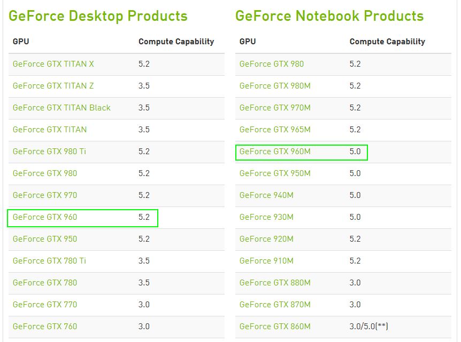Screen dimensions: 461x342
Task: Click the GeForce GTX 880M link
Action: (275, 283)
